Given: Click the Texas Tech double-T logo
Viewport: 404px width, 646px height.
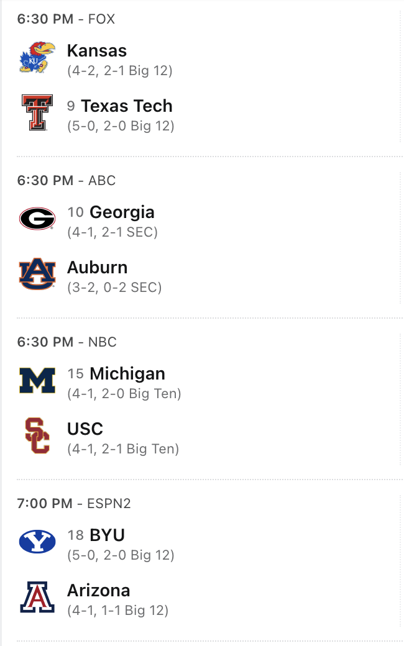Looking at the screenshot, I should pyautogui.click(x=37, y=112).
